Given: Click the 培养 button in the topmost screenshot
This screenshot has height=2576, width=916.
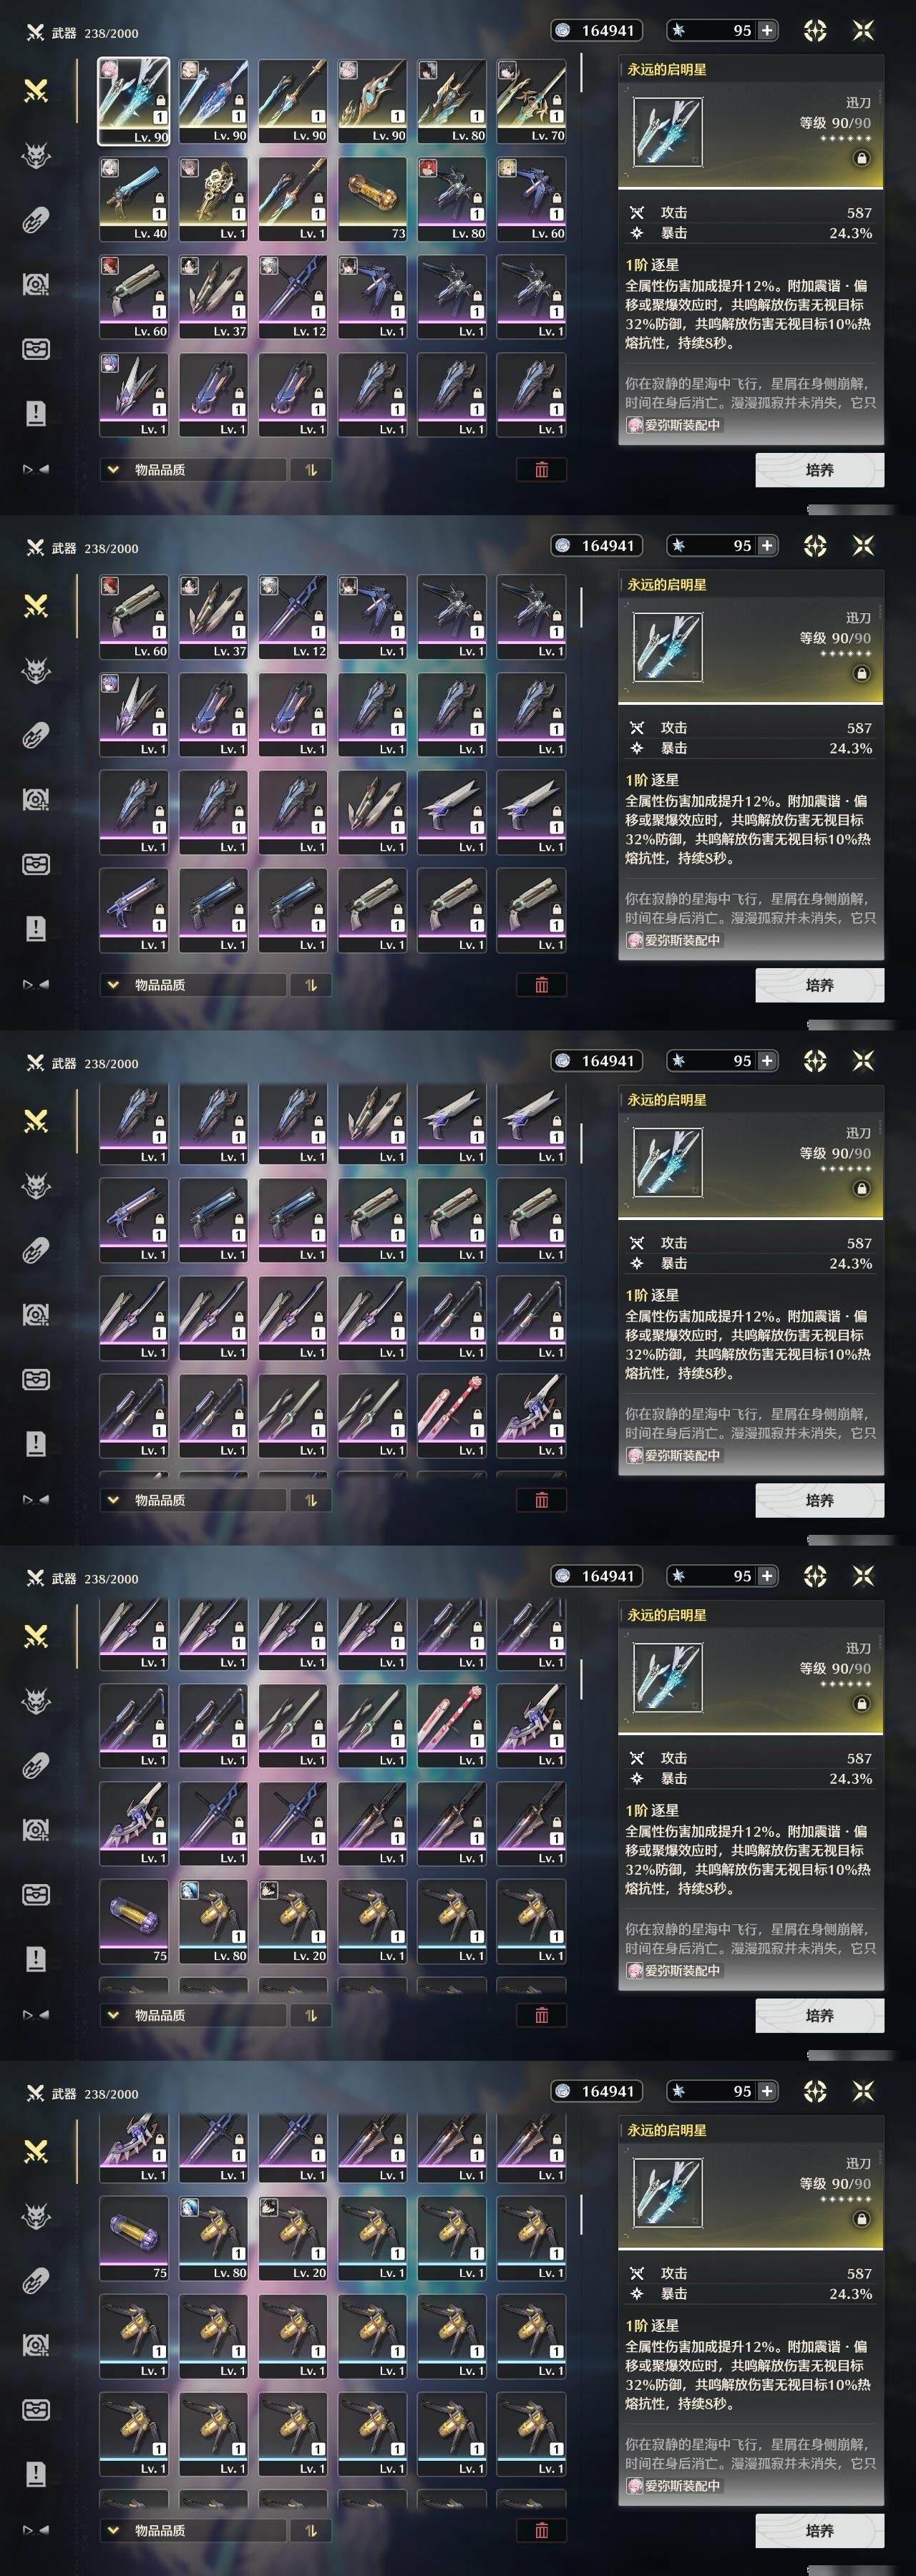Looking at the screenshot, I should 819,470.
